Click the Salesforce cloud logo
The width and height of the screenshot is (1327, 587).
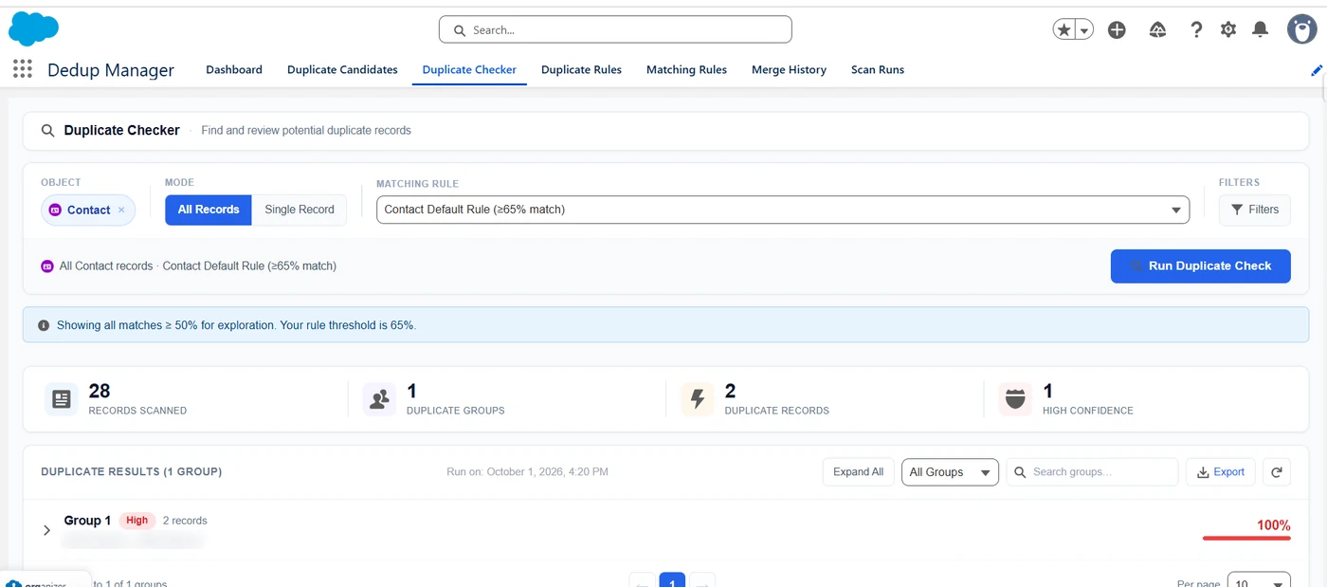(33, 29)
